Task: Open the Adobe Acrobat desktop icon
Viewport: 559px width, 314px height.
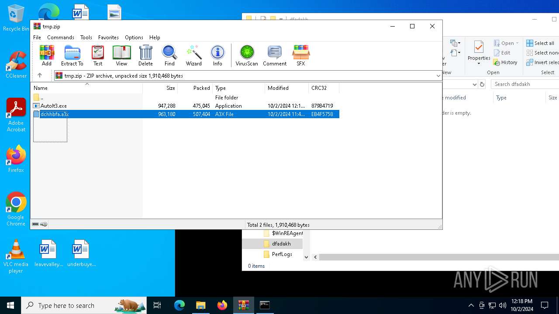Action: (x=16, y=115)
